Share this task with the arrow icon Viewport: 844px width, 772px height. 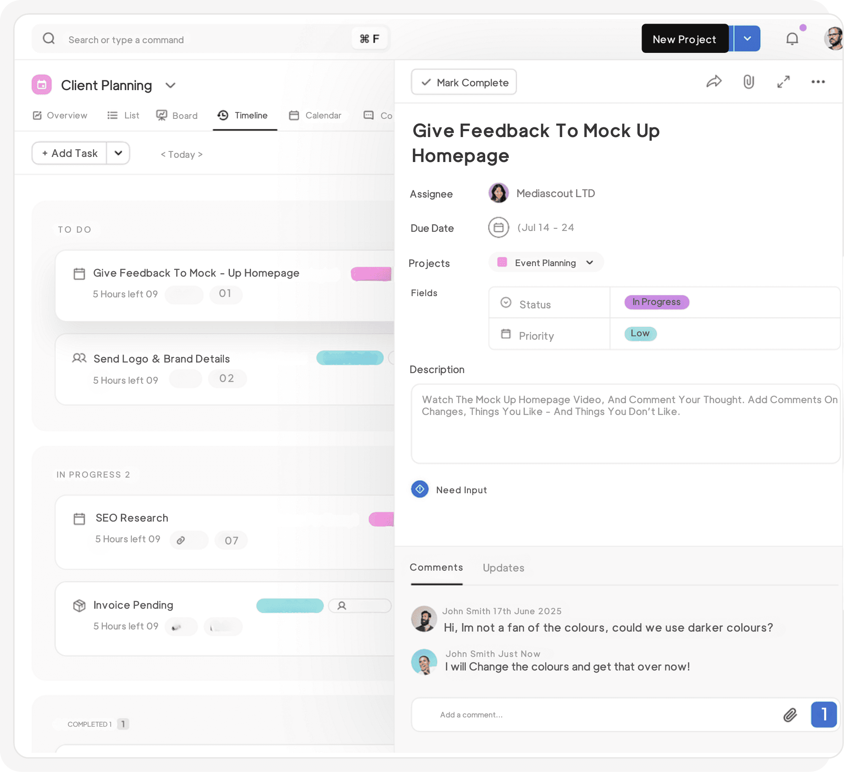tap(714, 82)
